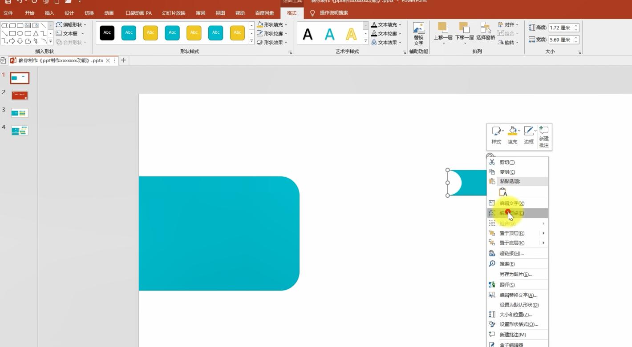Select 剪切 from context menu

507,163
